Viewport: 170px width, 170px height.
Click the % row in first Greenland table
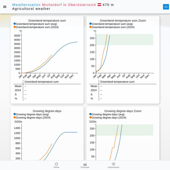47,99
